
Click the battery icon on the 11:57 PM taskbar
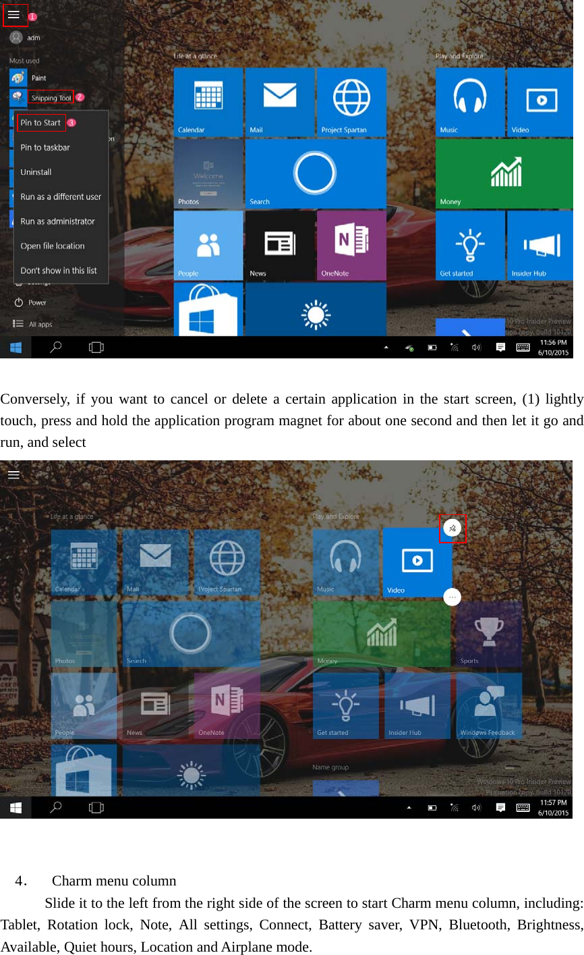pos(432,808)
